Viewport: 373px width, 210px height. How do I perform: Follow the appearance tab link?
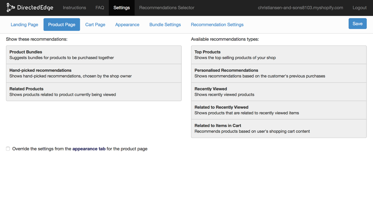click(x=89, y=149)
